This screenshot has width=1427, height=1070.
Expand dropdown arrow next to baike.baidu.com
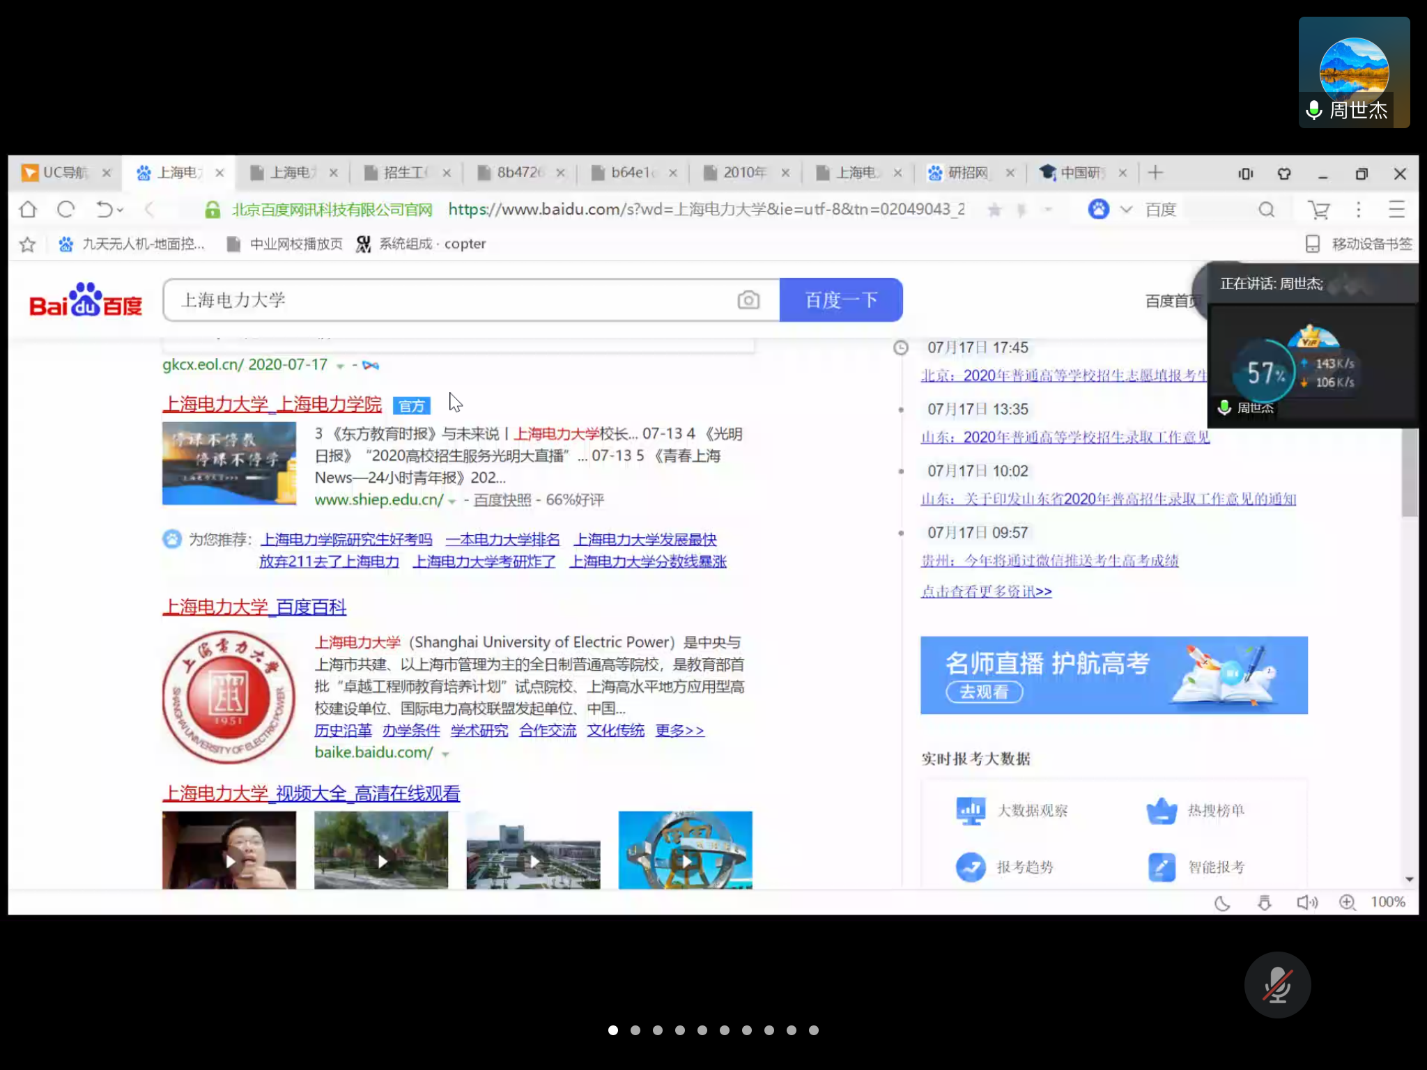pos(445,754)
